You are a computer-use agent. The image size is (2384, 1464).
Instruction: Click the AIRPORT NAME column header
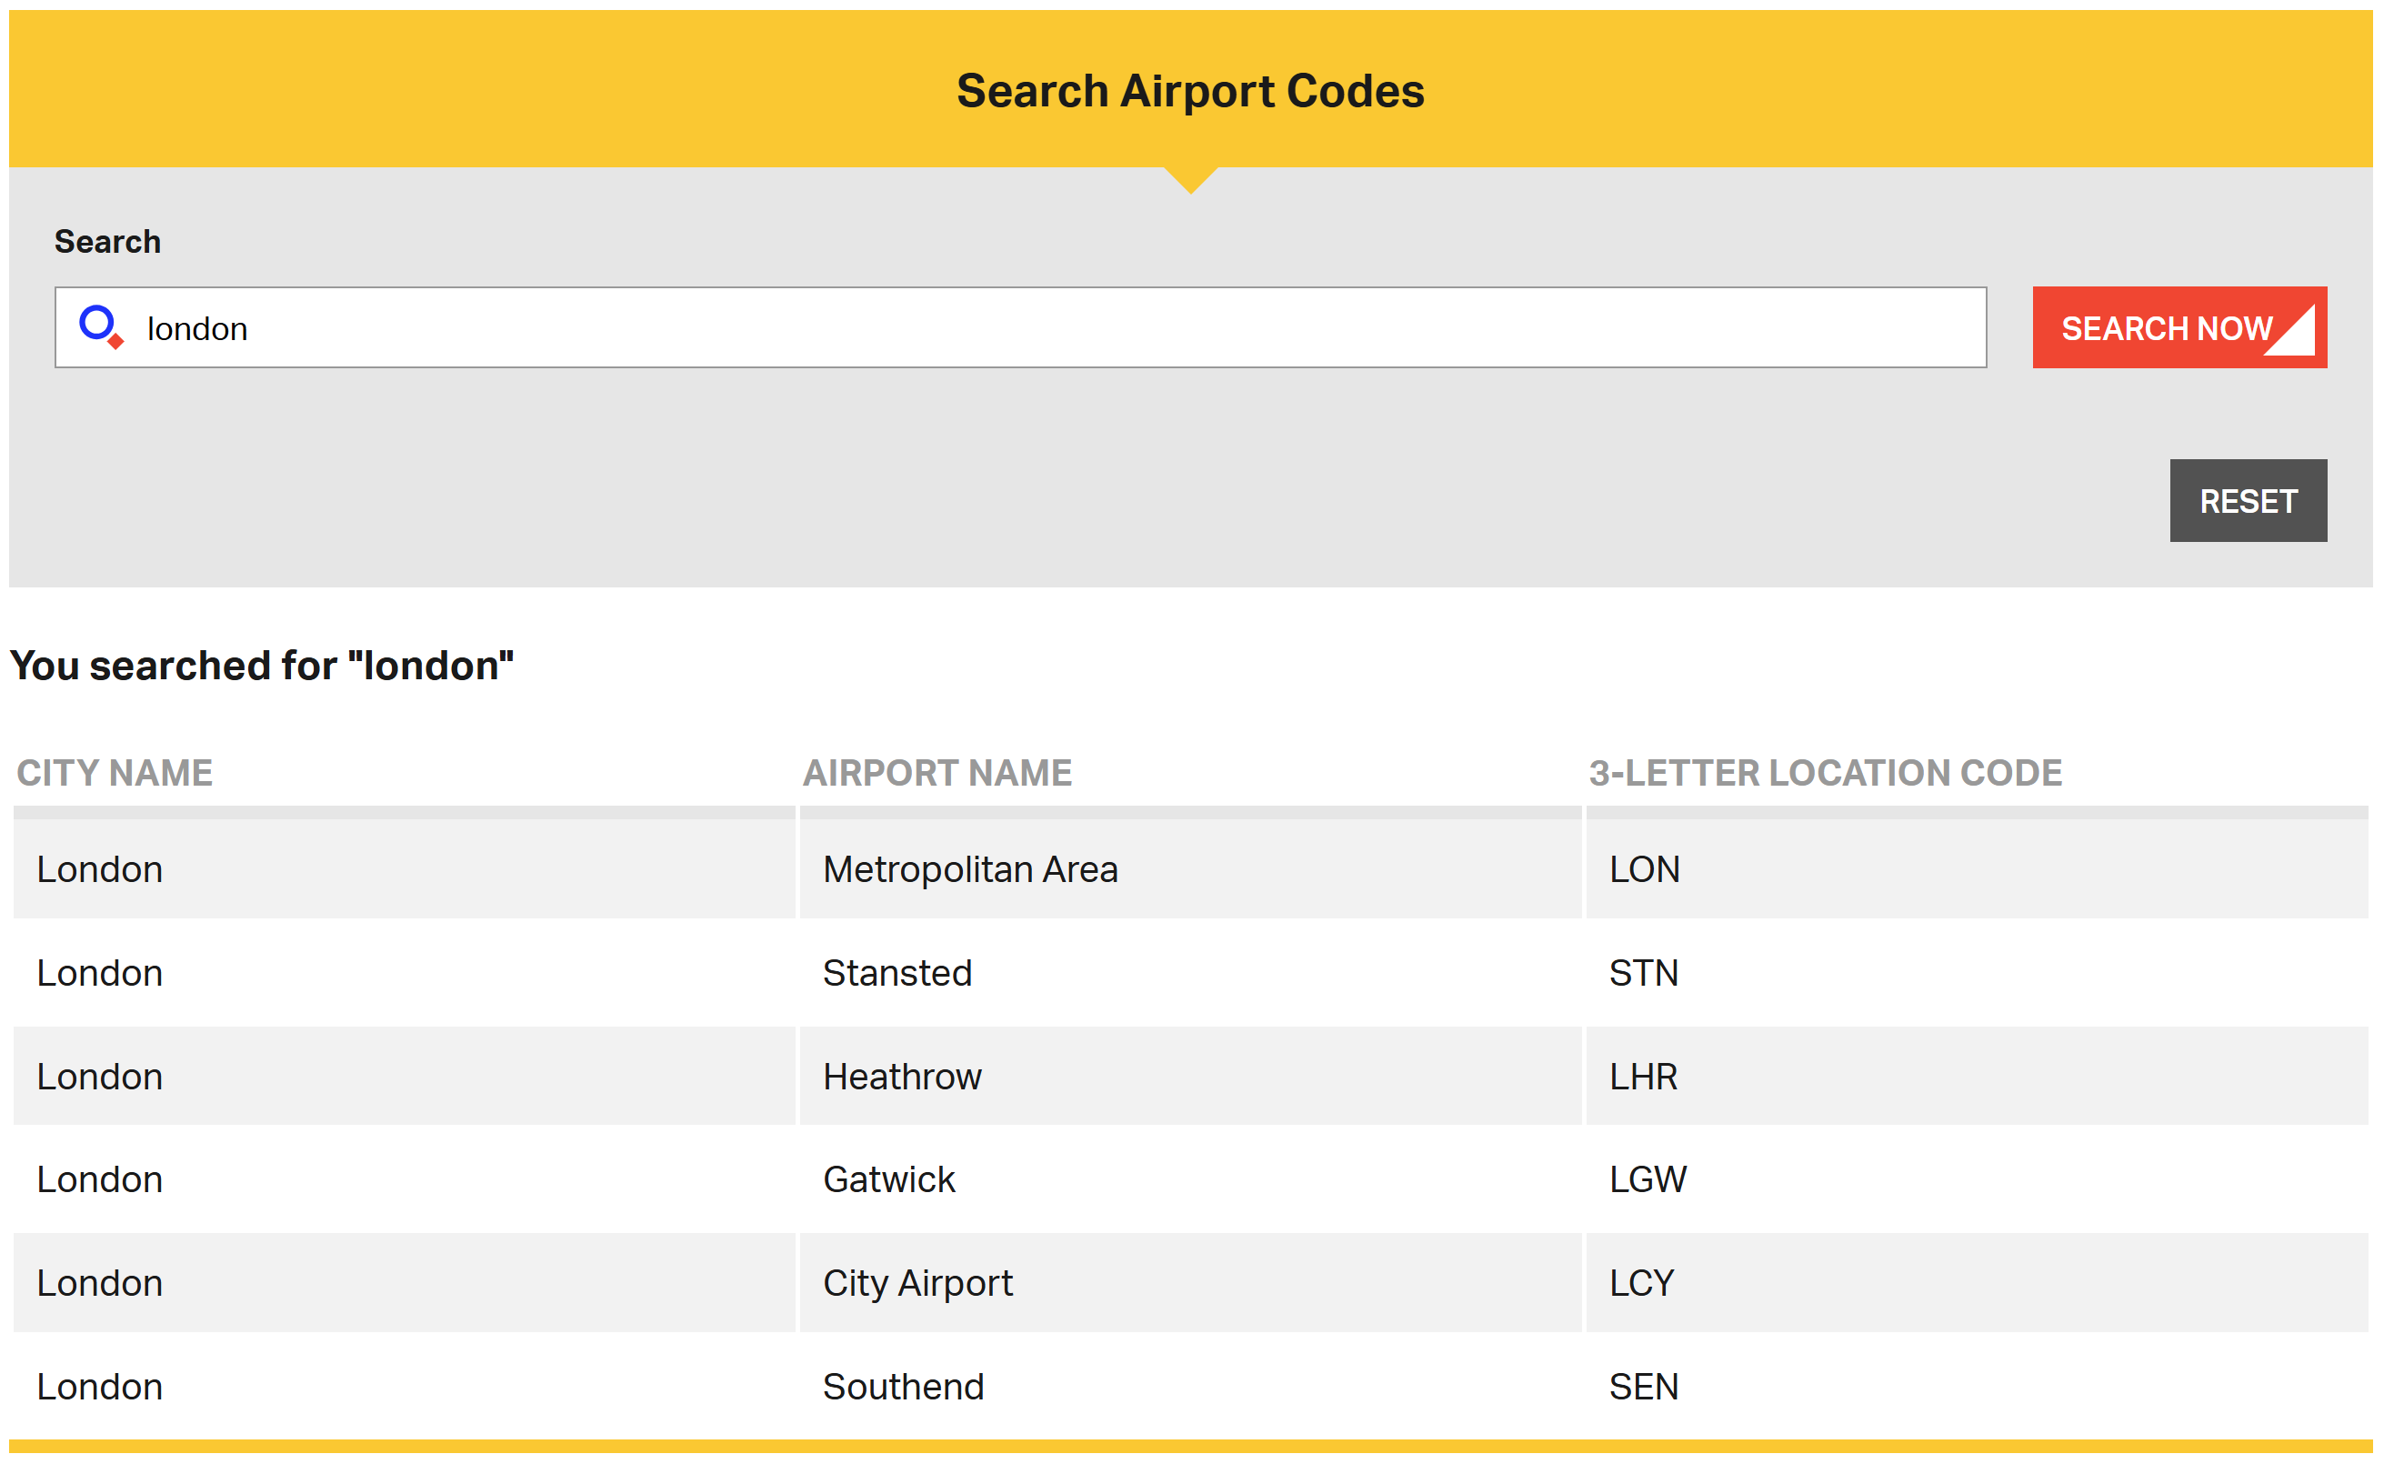point(936,773)
